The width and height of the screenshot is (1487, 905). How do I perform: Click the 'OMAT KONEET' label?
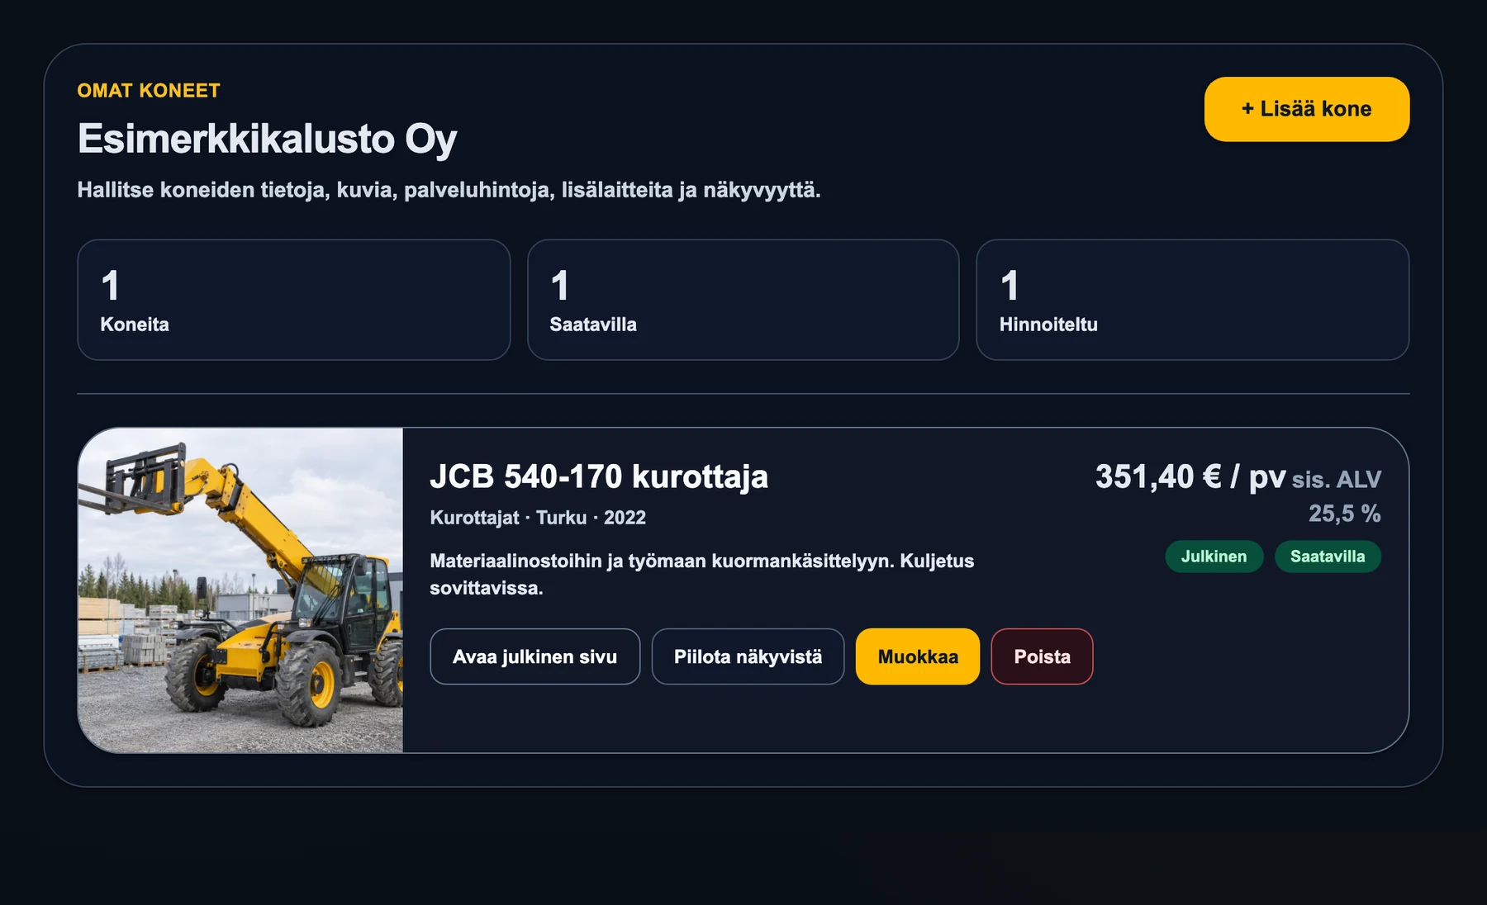pos(149,91)
